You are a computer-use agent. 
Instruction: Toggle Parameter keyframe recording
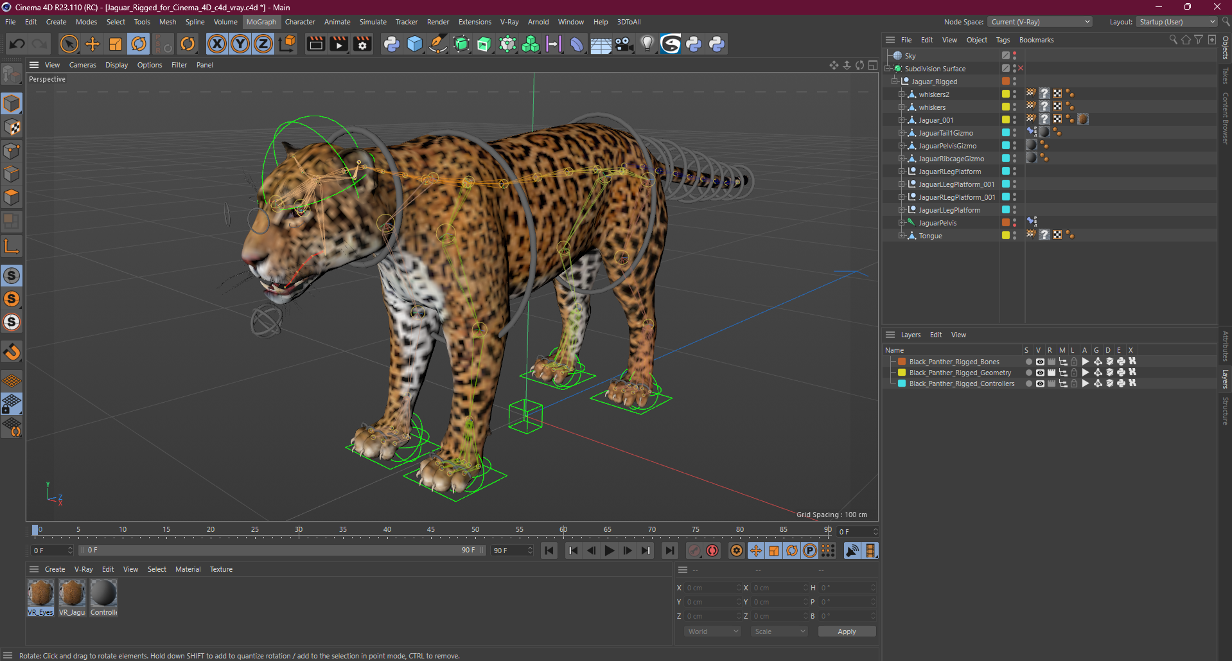tap(810, 551)
